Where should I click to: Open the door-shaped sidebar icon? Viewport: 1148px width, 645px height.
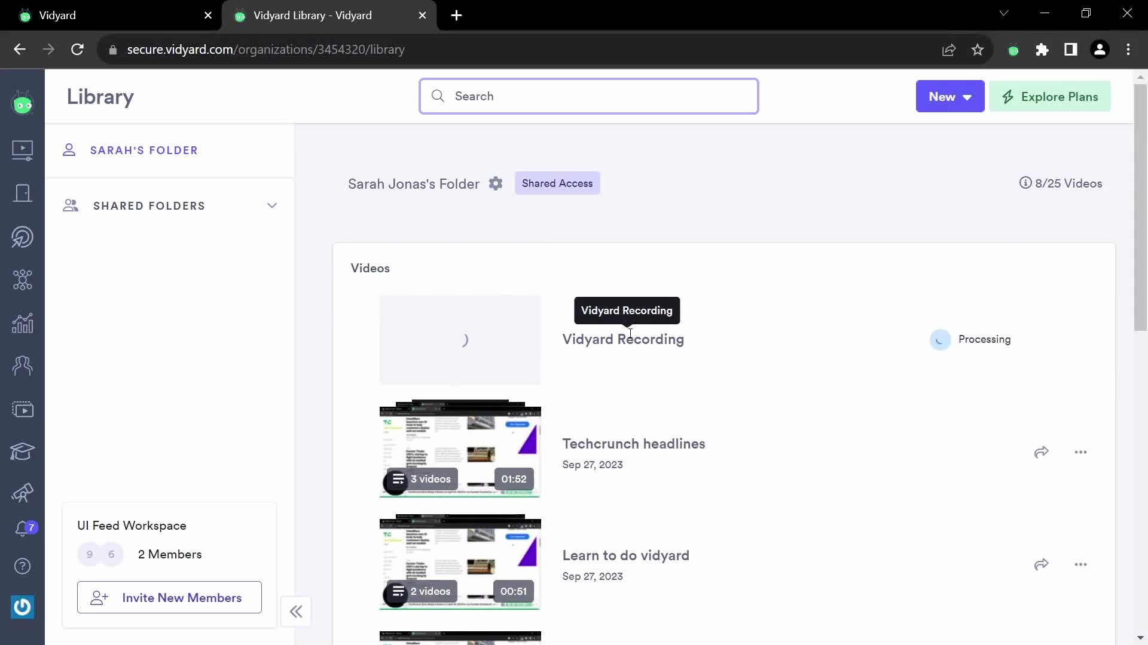tap(23, 193)
